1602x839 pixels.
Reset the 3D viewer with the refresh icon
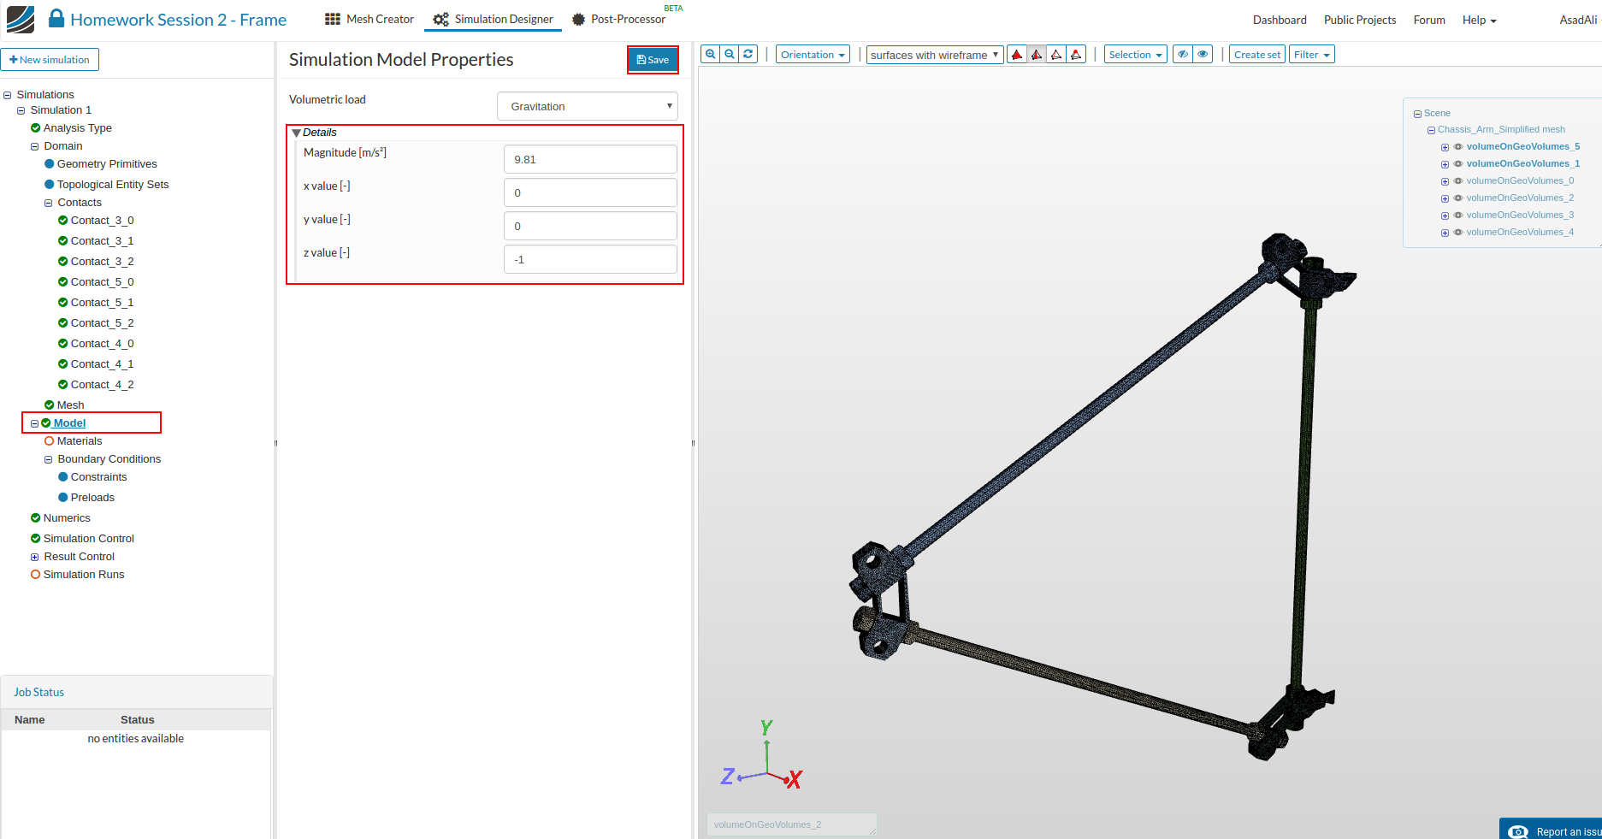[x=748, y=54]
